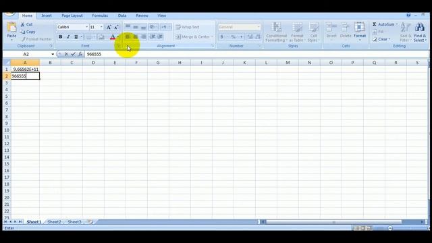
Task: Click Decrease Decimal icon
Action: point(258,36)
